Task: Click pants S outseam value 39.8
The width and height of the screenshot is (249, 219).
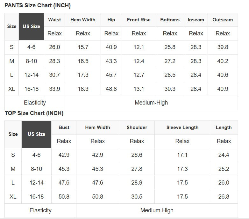Action: [223, 47]
